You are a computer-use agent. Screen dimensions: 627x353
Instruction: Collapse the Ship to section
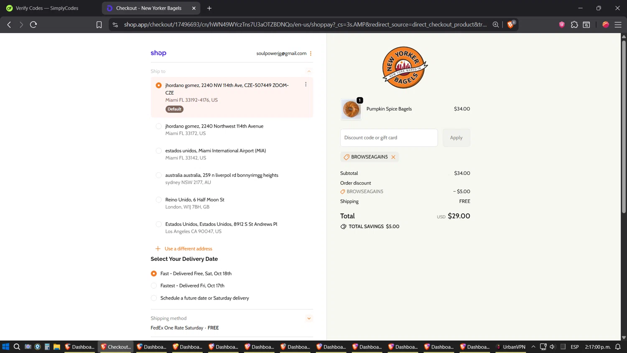click(x=309, y=71)
